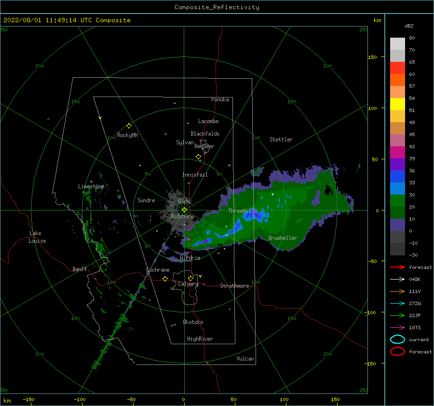Image resolution: width=434 pixels, height=406 pixels.
Task: Click the asterisk marker above Limestone
Action: (91, 182)
